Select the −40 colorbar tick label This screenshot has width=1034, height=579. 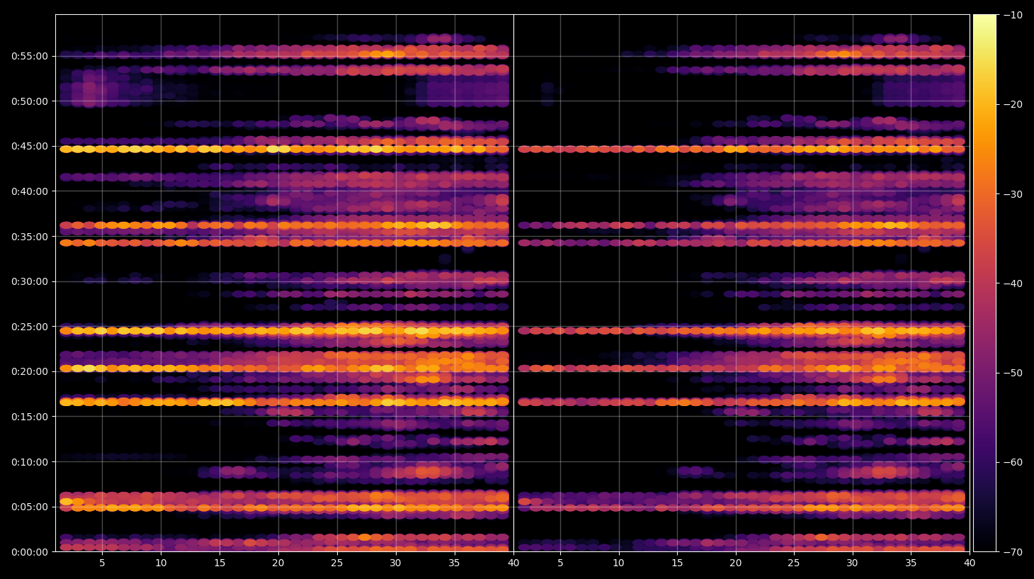tap(1013, 283)
